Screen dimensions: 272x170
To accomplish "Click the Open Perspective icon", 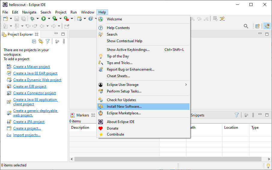I will pos(258,26).
